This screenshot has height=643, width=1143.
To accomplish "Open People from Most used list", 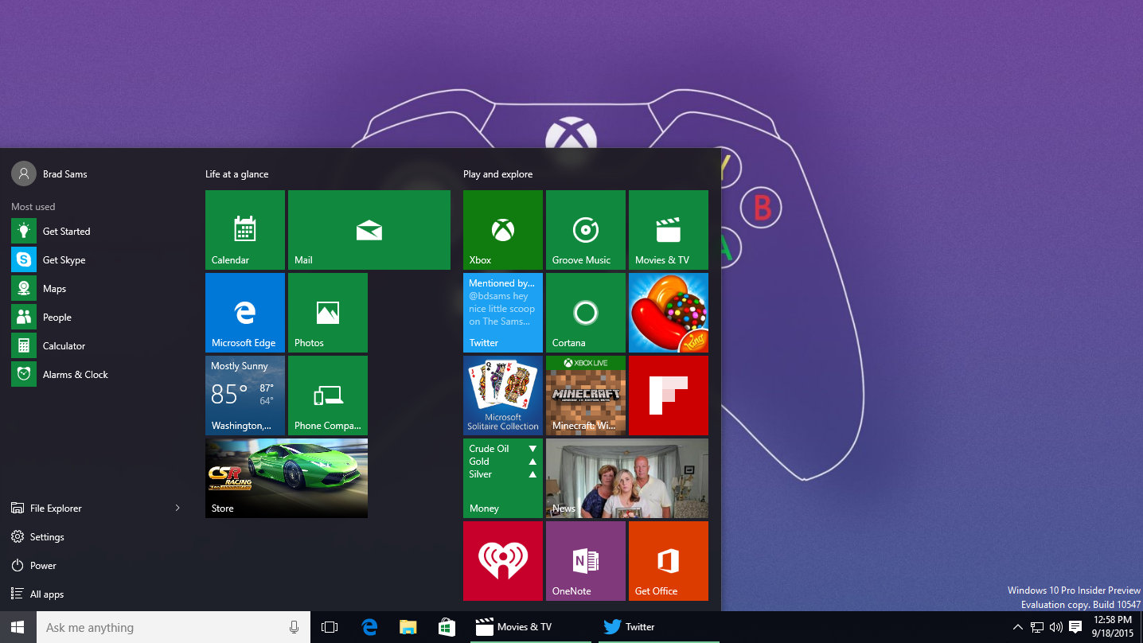I will 96,318.
